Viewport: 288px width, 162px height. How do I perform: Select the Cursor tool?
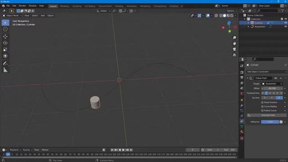pyautogui.click(x=5, y=29)
